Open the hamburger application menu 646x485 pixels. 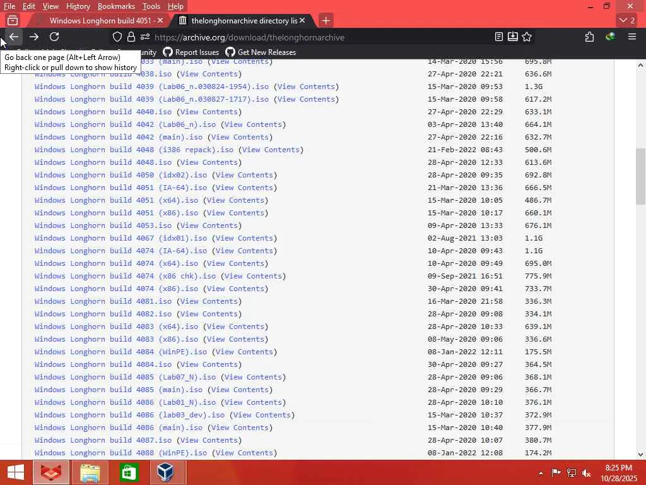(x=632, y=37)
